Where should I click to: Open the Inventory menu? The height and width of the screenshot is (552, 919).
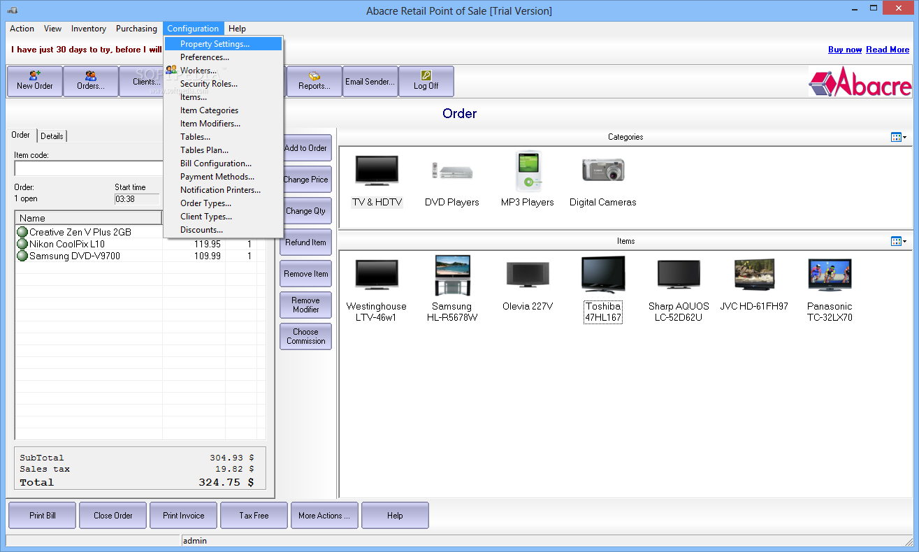coord(89,29)
